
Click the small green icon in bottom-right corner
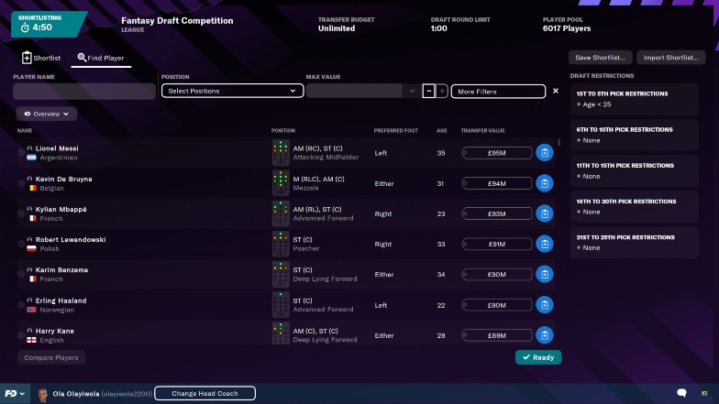click(x=704, y=393)
